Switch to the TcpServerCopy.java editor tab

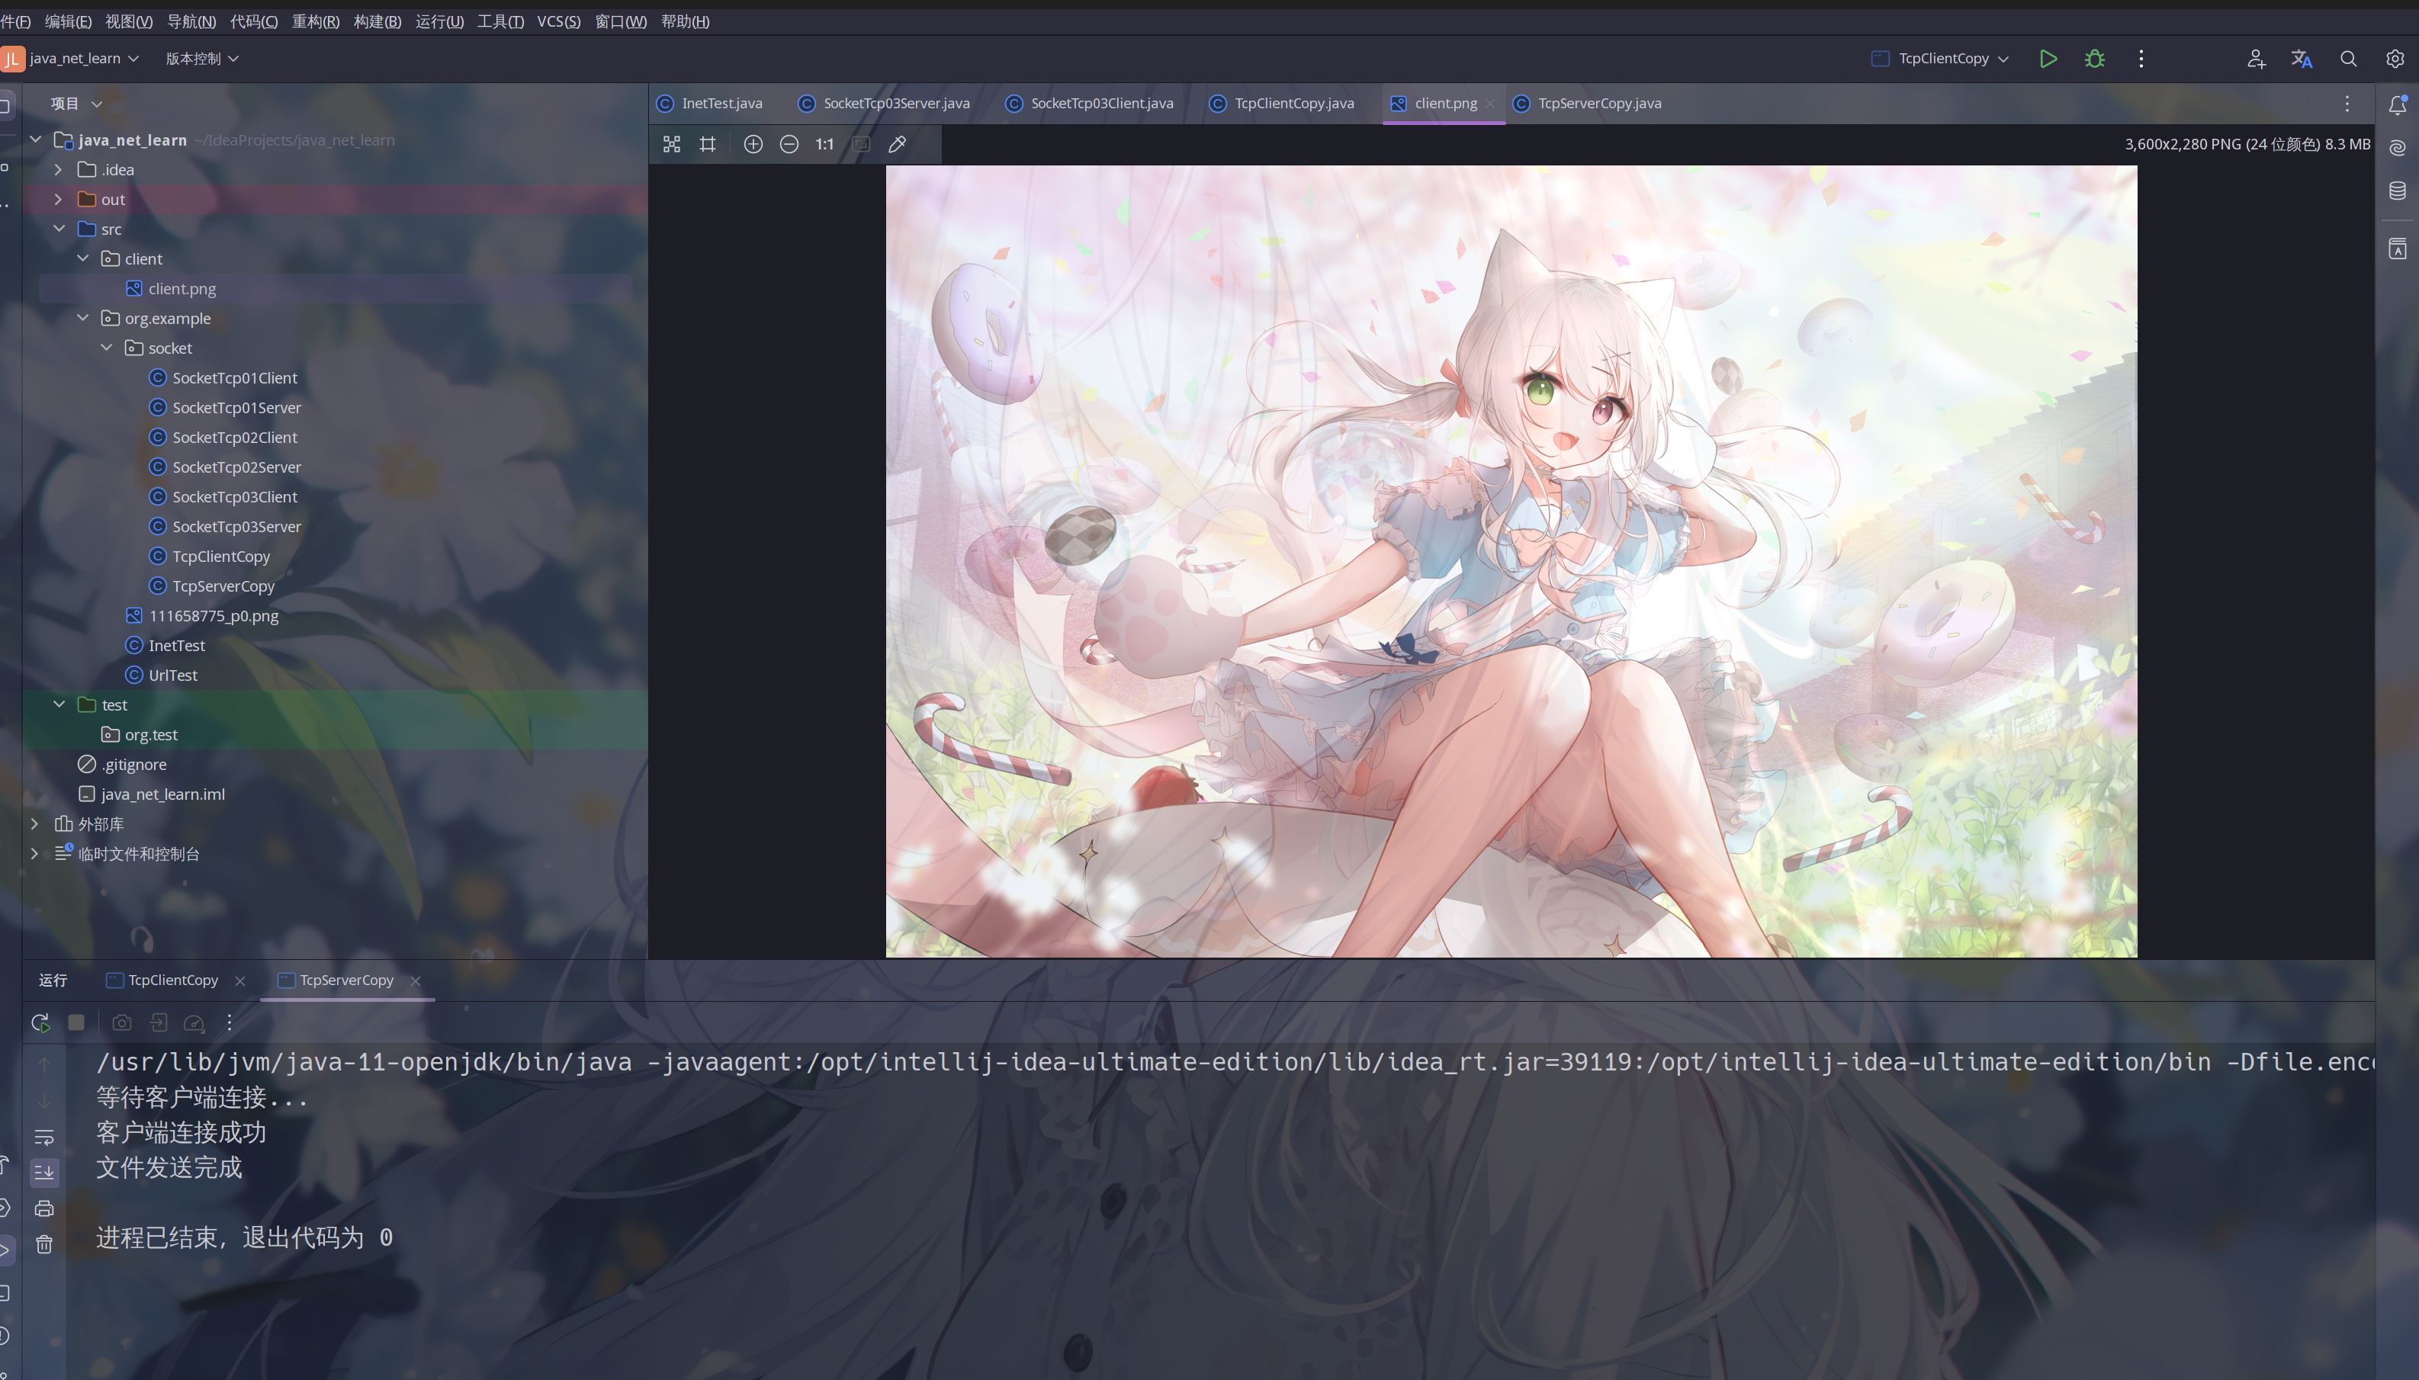point(1598,104)
